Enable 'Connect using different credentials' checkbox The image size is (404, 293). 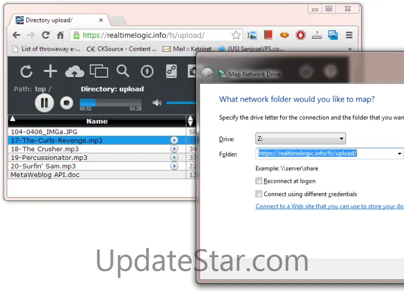point(258,194)
